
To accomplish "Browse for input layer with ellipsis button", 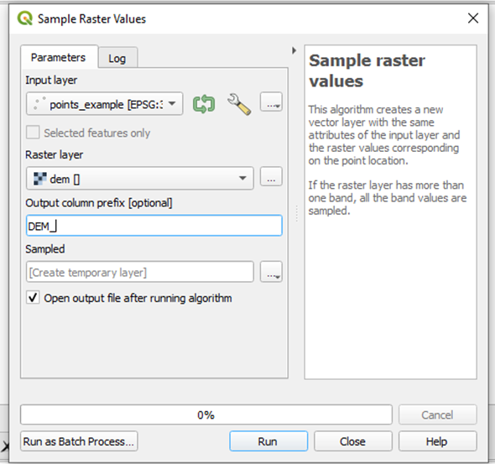I will point(271,102).
